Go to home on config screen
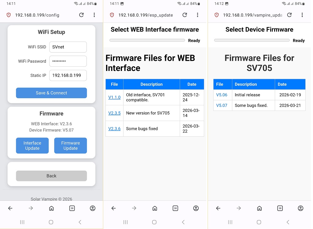This screenshot has width=313, height=229. pyautogui.click(x=51, y=208)
